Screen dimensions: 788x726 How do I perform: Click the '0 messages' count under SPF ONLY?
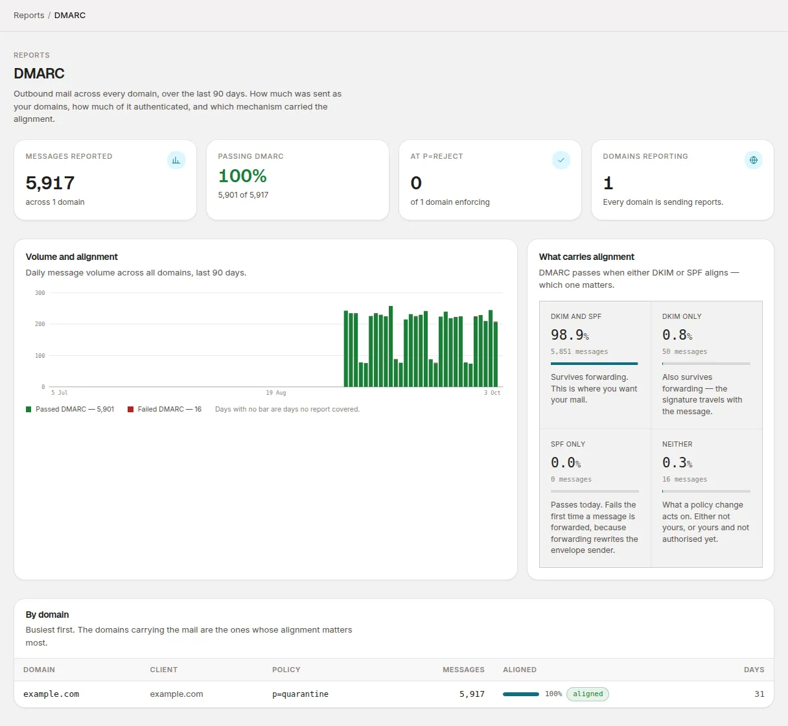click(571, 480)
